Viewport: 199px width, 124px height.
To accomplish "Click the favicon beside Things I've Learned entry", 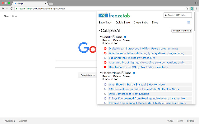I will click(105, 99).
